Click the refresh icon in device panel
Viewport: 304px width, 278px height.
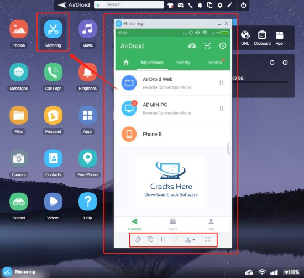tap(272, 63)
